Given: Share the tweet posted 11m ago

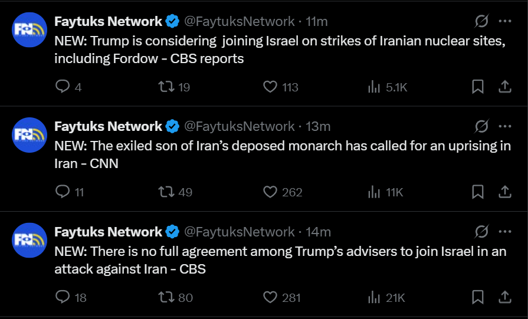Looking at the screenshot, I should pyautogui.click(x=505, y=87).
